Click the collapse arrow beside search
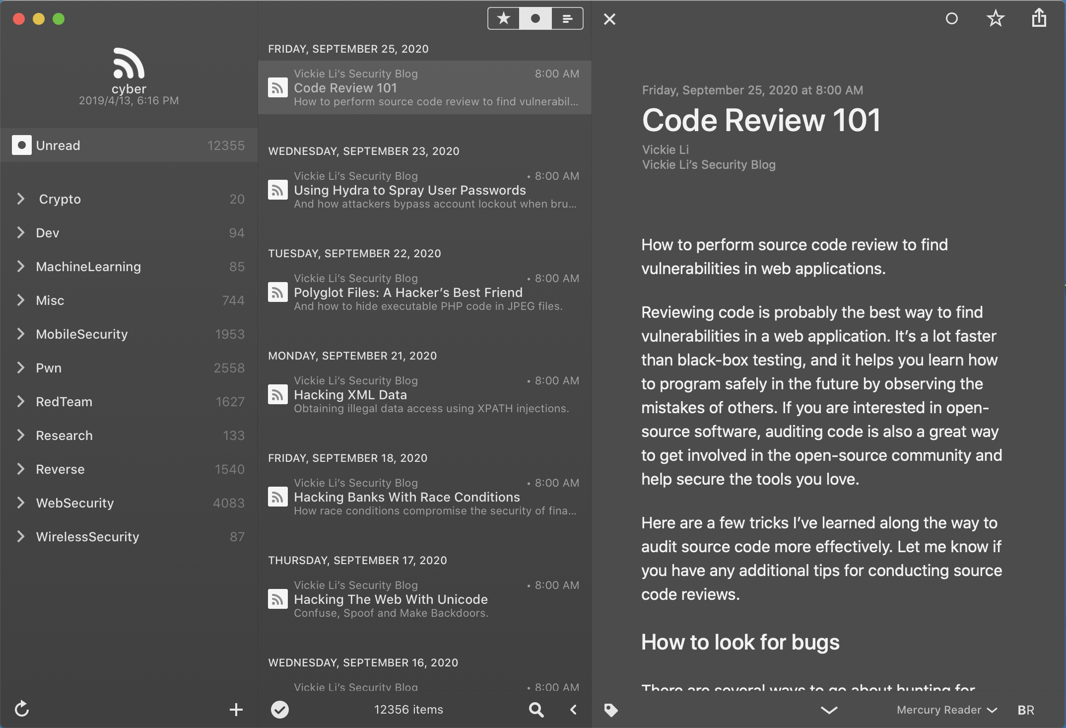 tap(573, 709)
